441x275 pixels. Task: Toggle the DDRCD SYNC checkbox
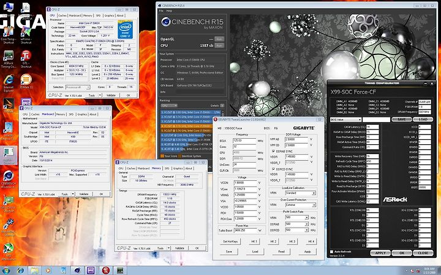(273, 169)
